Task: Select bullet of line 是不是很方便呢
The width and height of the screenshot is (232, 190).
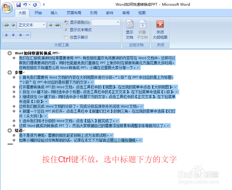Action: coord(14,135)
